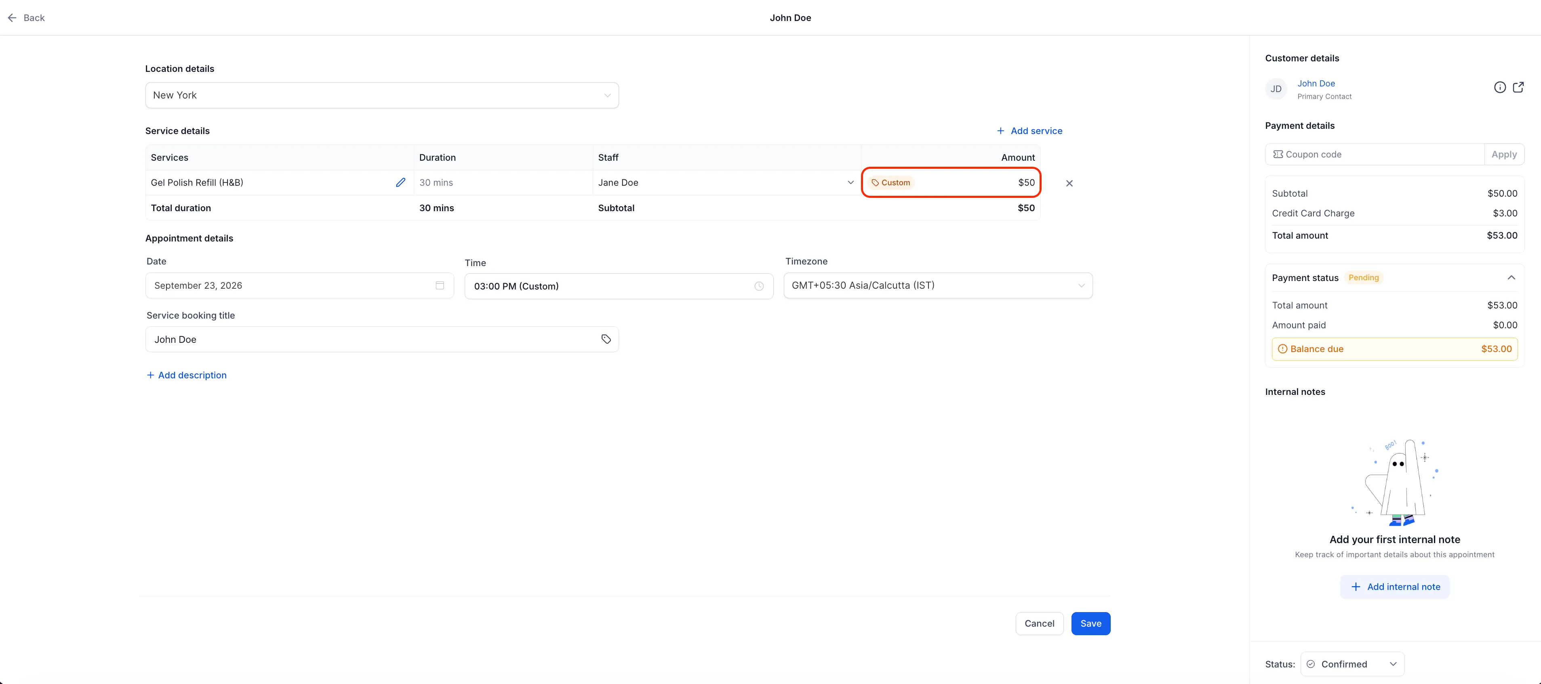The image size is (1541, 684).
Task: Click the Amount paid $0.00 value
Action: [x=1505, y=325]
